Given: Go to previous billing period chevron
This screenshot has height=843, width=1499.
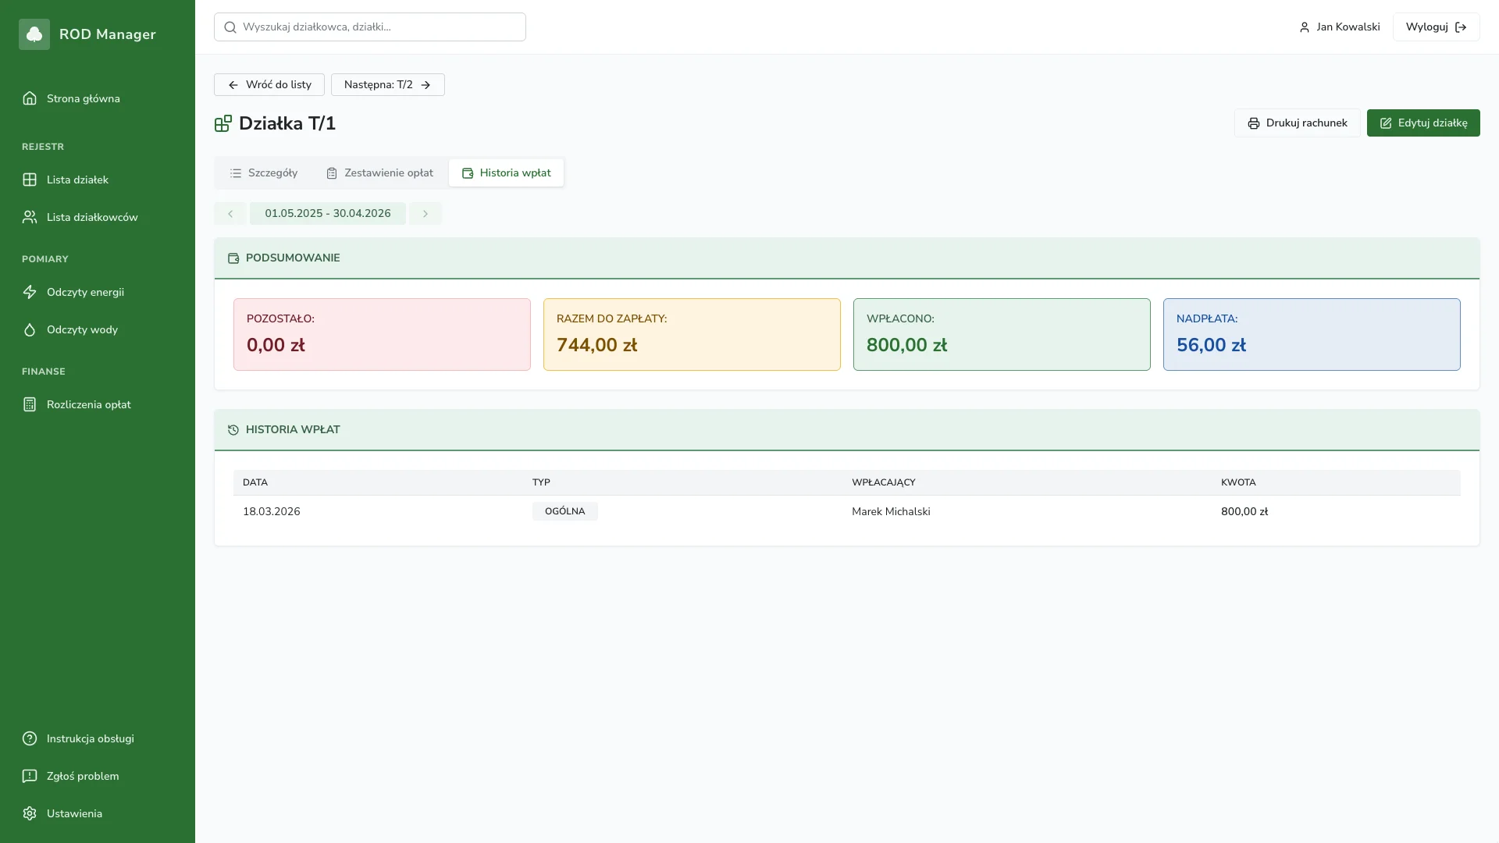Looking at the screenshot, I should [230, 214].
